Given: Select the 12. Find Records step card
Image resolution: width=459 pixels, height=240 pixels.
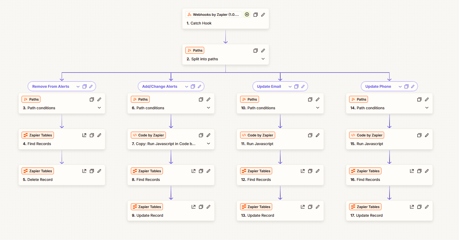Looking at the screenshot, I should (280, 179).
